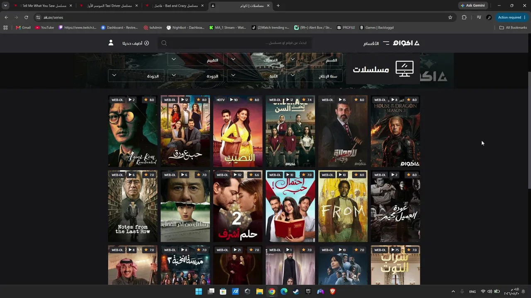Reload the ak.sv/series page
The height and width of the screenshot is (298, 531).
(x=26, y=17)
